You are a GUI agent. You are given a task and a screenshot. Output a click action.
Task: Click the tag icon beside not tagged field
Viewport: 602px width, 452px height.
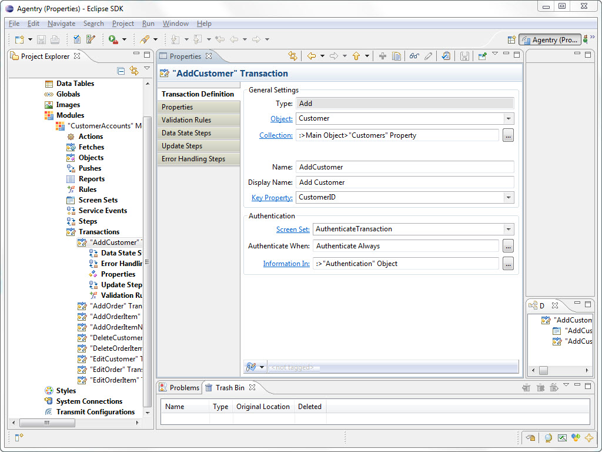pos(251,367)
